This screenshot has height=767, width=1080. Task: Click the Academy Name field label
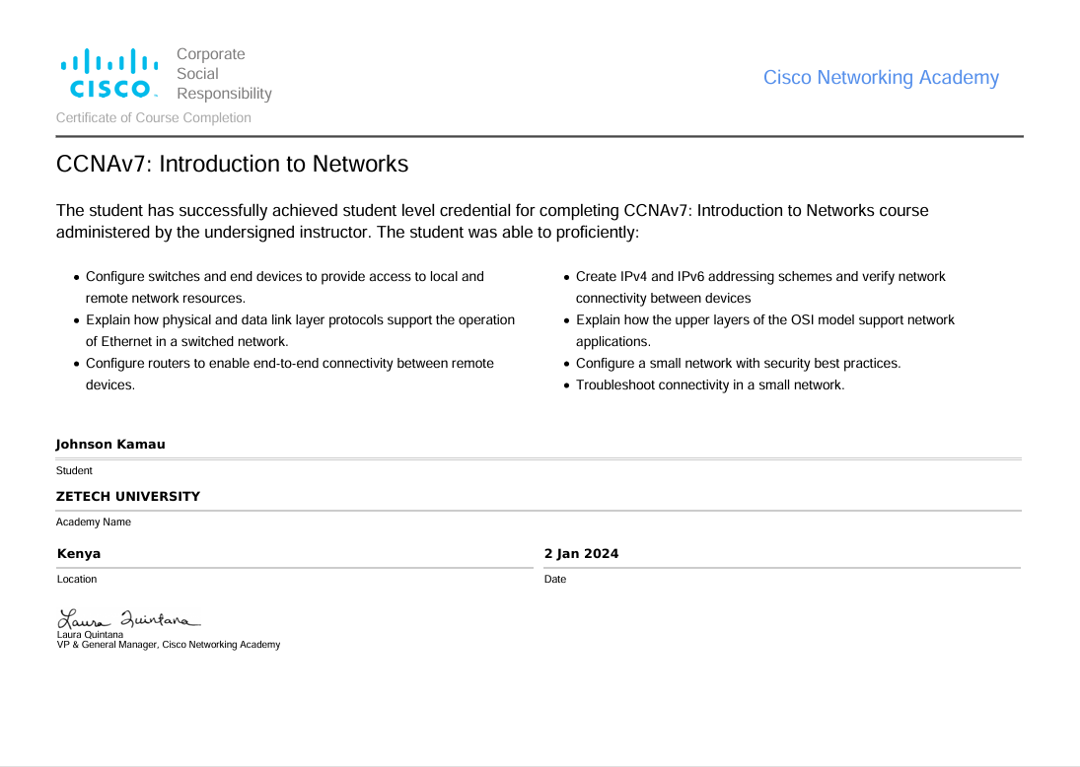[x=94, y=523]
